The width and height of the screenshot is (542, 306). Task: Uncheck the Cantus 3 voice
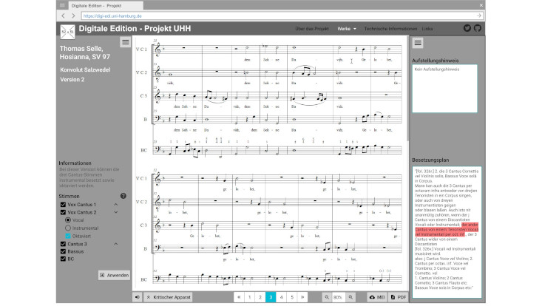[63, 244]
